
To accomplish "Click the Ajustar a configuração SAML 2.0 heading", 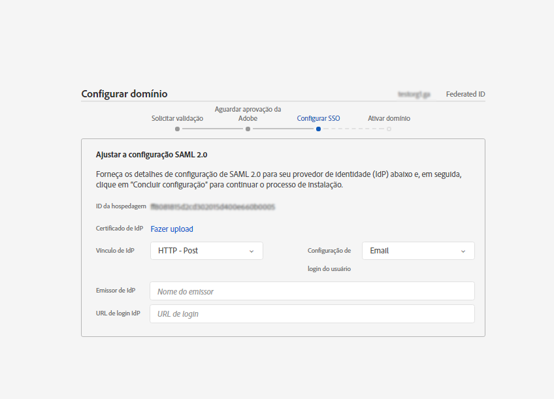I will click(151, 155).
